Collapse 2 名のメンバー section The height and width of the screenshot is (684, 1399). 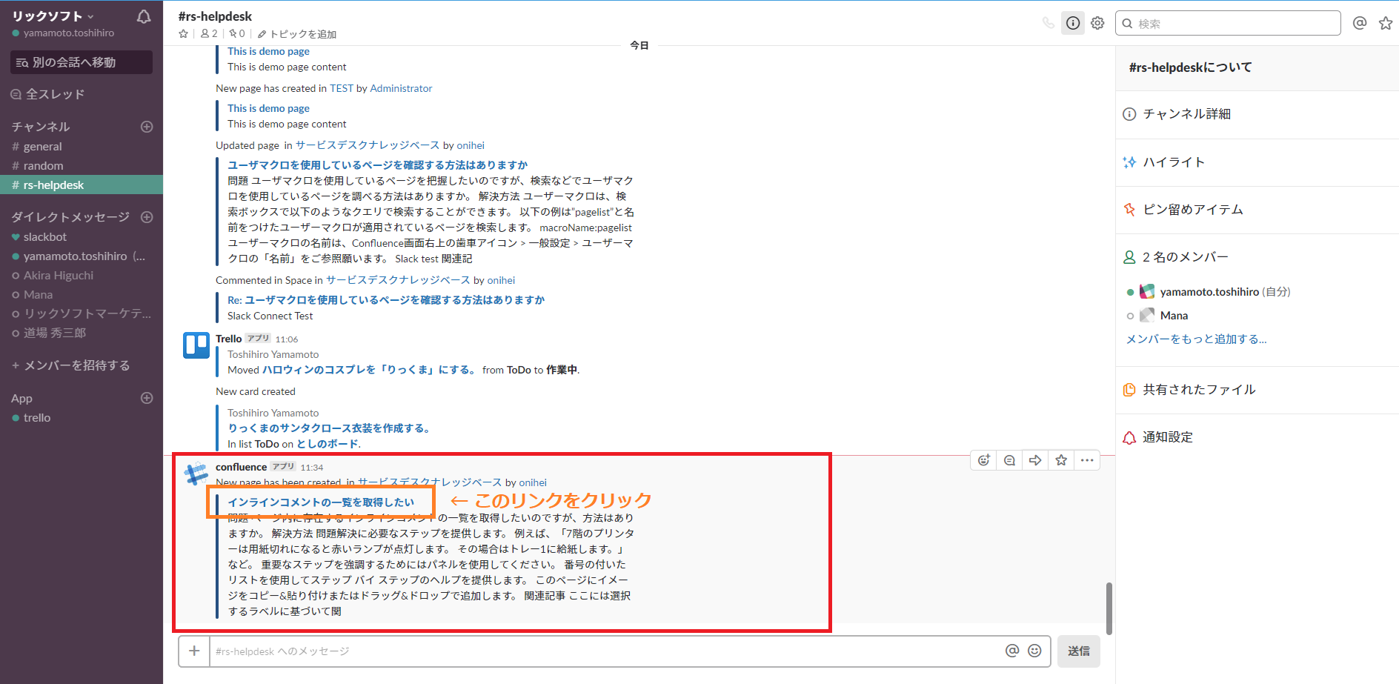point(1257,257)
